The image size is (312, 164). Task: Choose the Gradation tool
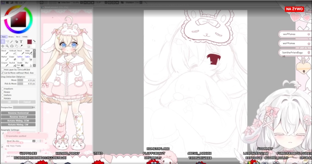pos(20,64)
